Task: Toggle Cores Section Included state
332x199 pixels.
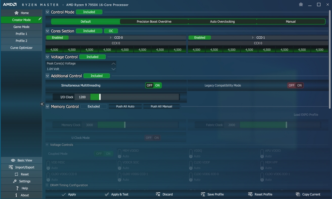Action: [89, 31]
